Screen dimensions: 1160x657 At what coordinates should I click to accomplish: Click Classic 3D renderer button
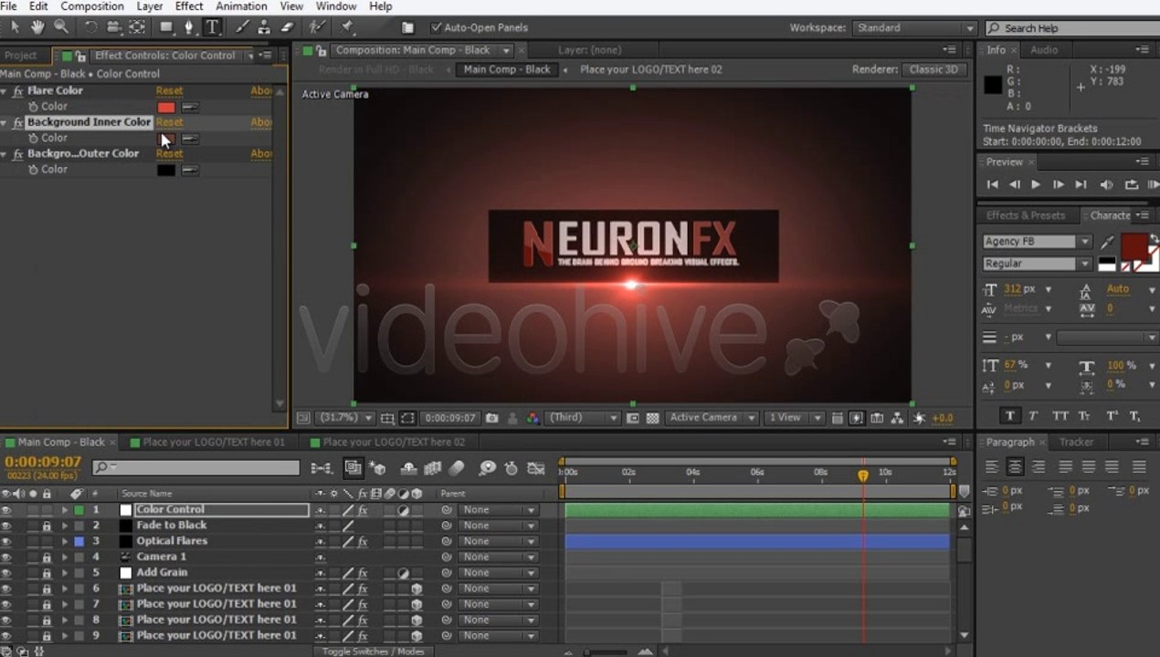[933, 69]
